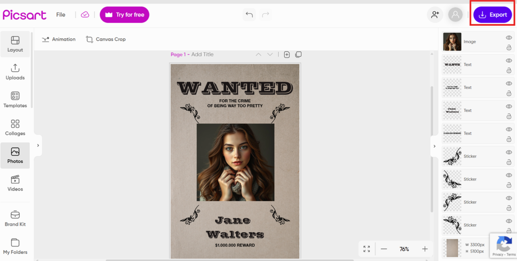The width and height of the screenshot is (517, 261).
Task: Open Animation options
Action: click(x=59, y=39)
